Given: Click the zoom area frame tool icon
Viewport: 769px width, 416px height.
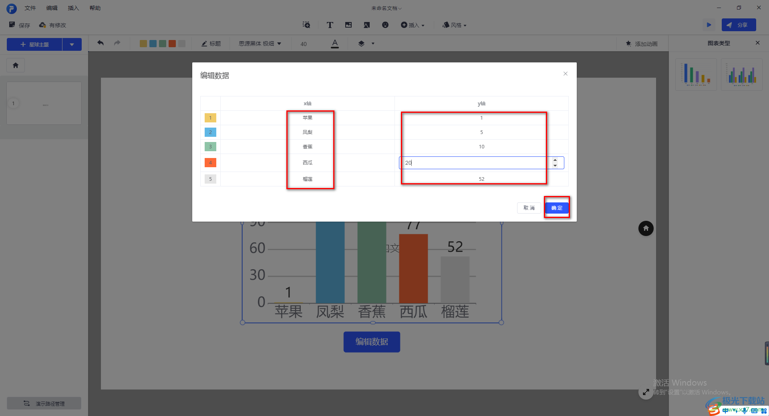Looking at the screenshot, I should 306,25.
